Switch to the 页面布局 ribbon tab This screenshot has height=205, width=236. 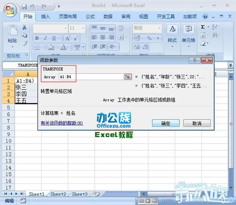click(x=68, y=16)
